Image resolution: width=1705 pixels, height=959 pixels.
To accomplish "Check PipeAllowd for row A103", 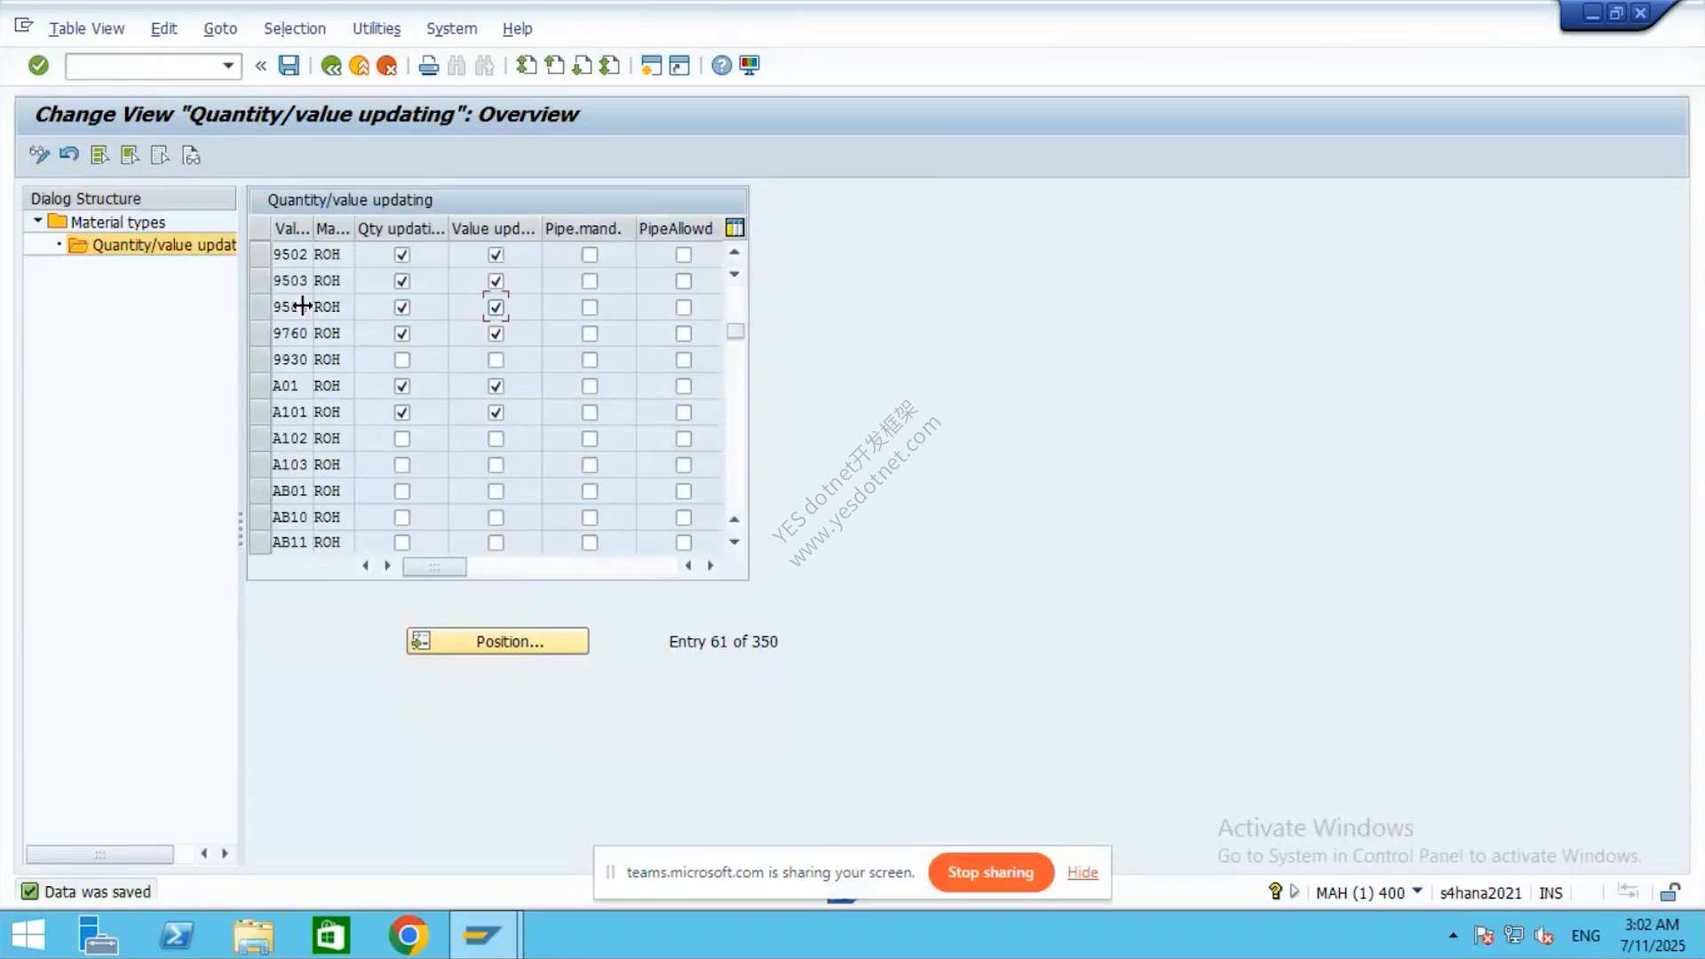I will click(x=683, y=465).
